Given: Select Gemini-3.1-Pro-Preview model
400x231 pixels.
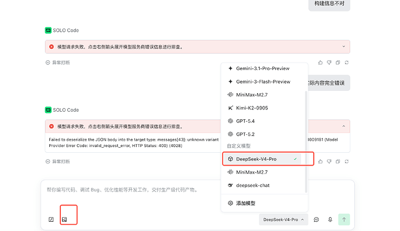Looking at the screenshot, I should 263,68.
